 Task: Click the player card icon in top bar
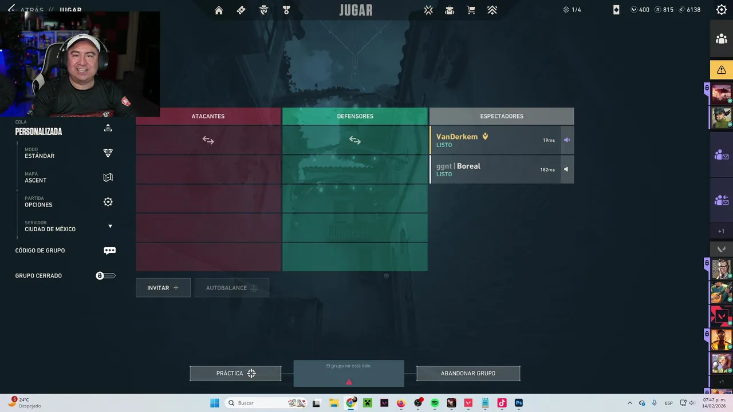coord(616,10)
